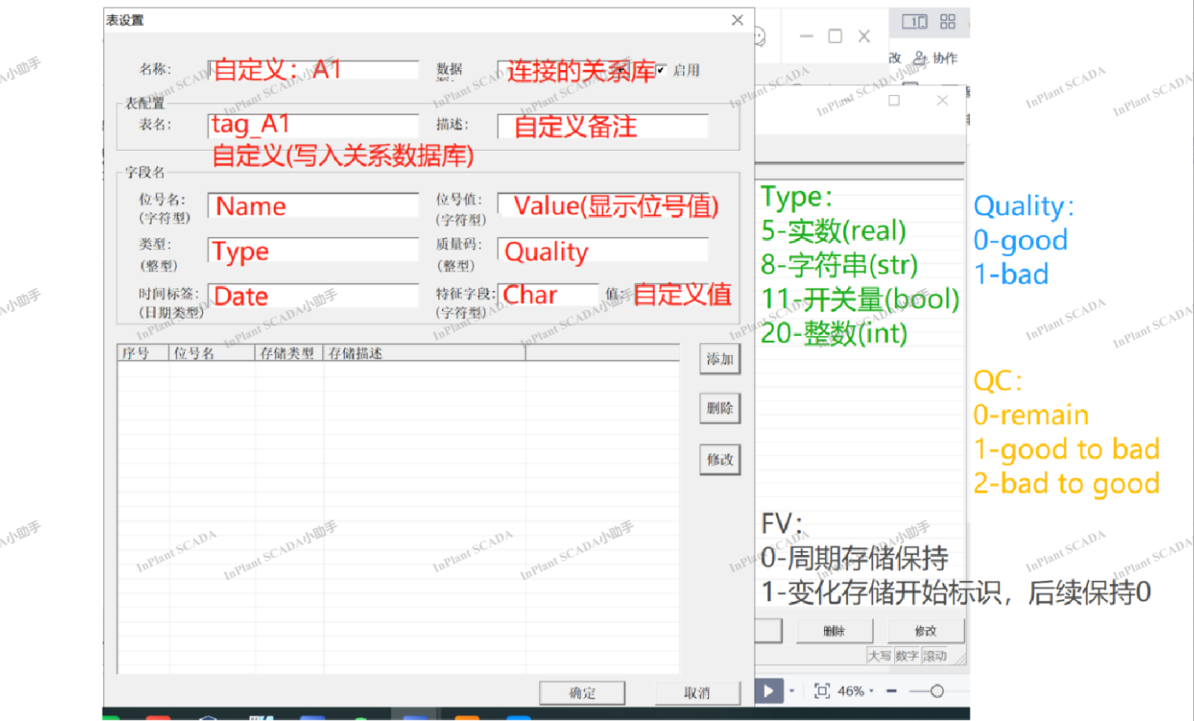
Task: Click the 表名 input field
Action: pos(313,125)
